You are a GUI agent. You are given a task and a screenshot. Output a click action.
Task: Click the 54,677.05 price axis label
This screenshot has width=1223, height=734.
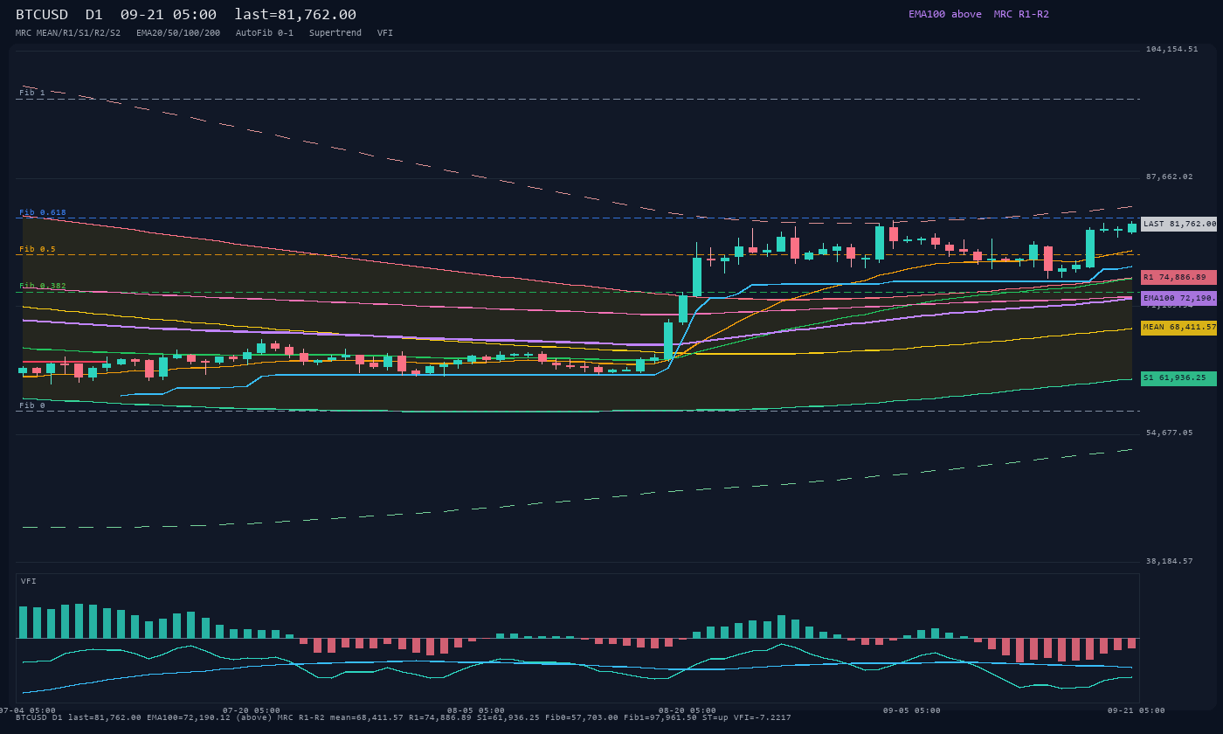[1170, 433]
